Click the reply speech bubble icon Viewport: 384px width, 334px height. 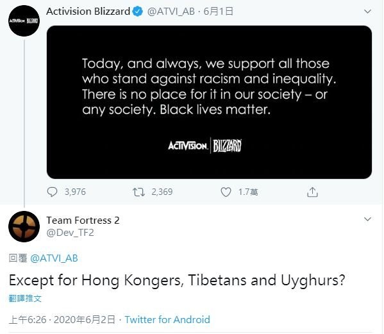tap(52, 192)
